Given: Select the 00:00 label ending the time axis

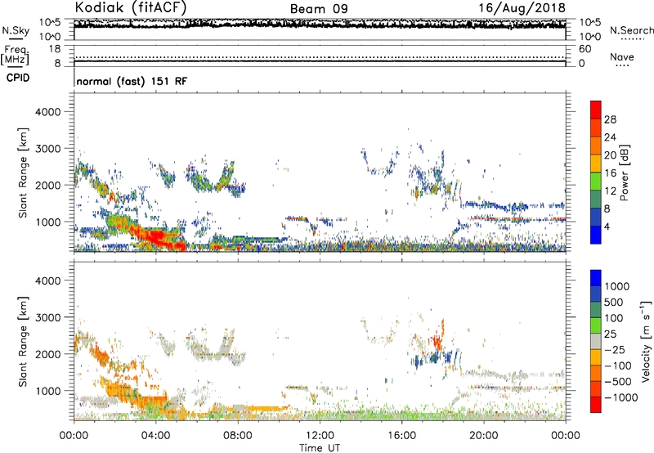Looking at the screenshot, I should pos(566,436).
